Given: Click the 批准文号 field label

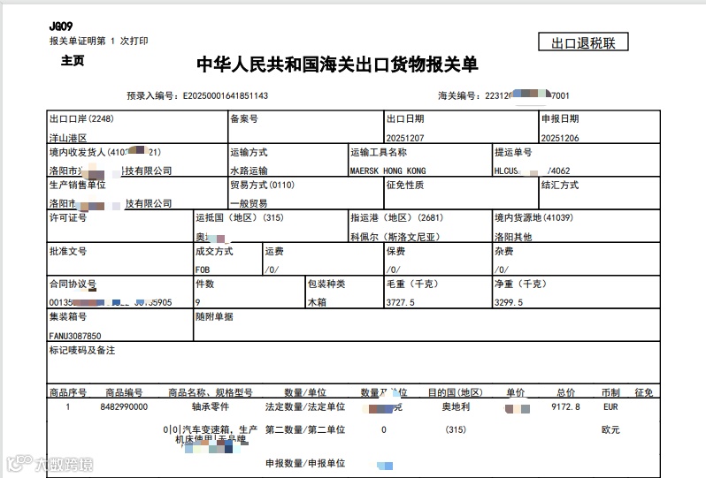Looking at the screenshot, I should point(68,251).
